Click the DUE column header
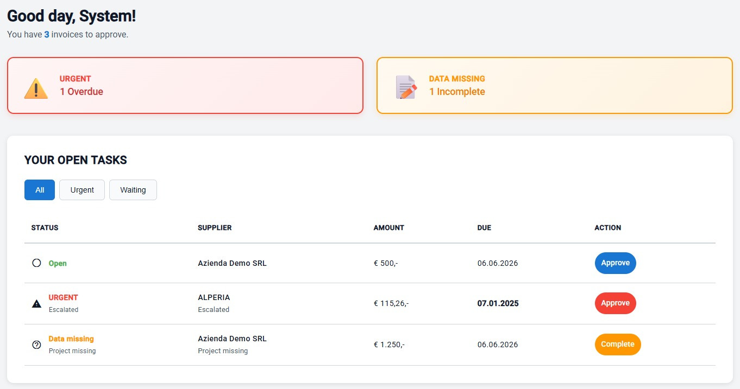 click(x=484, y=228)
